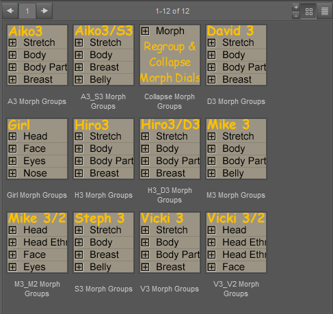The image size is (333, 314).
Task: Click the H3_D3 Morph Groups label
Action: [x=170, y=195]
